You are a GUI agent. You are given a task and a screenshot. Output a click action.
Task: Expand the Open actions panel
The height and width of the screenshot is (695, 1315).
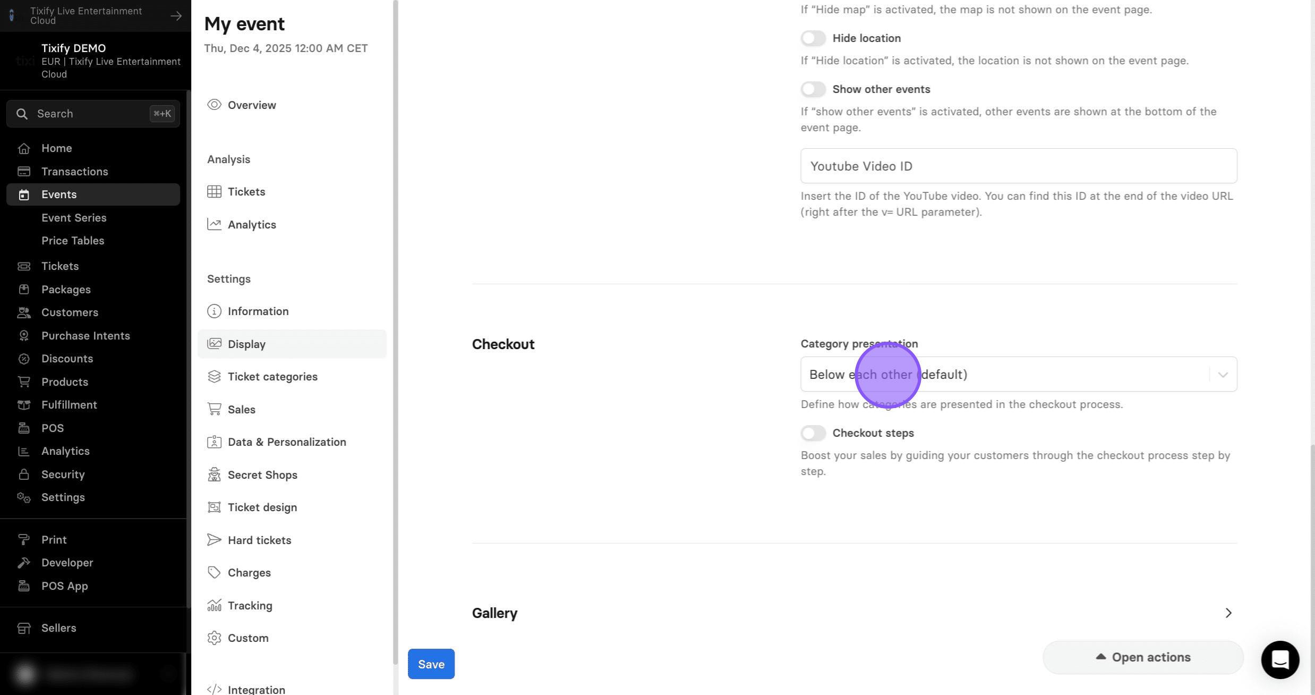[x=1143, y=657]
